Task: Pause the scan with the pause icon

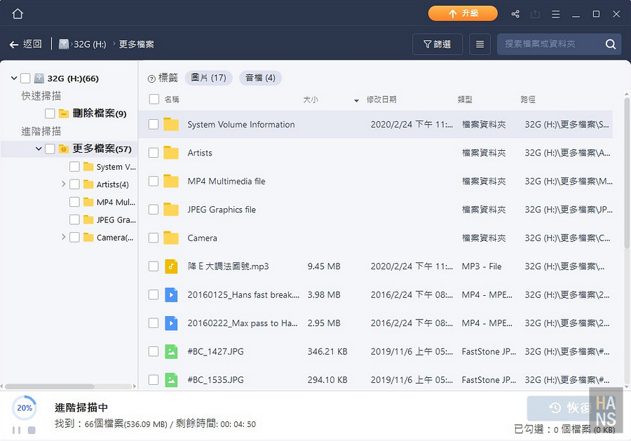Action: click(16, 430)
